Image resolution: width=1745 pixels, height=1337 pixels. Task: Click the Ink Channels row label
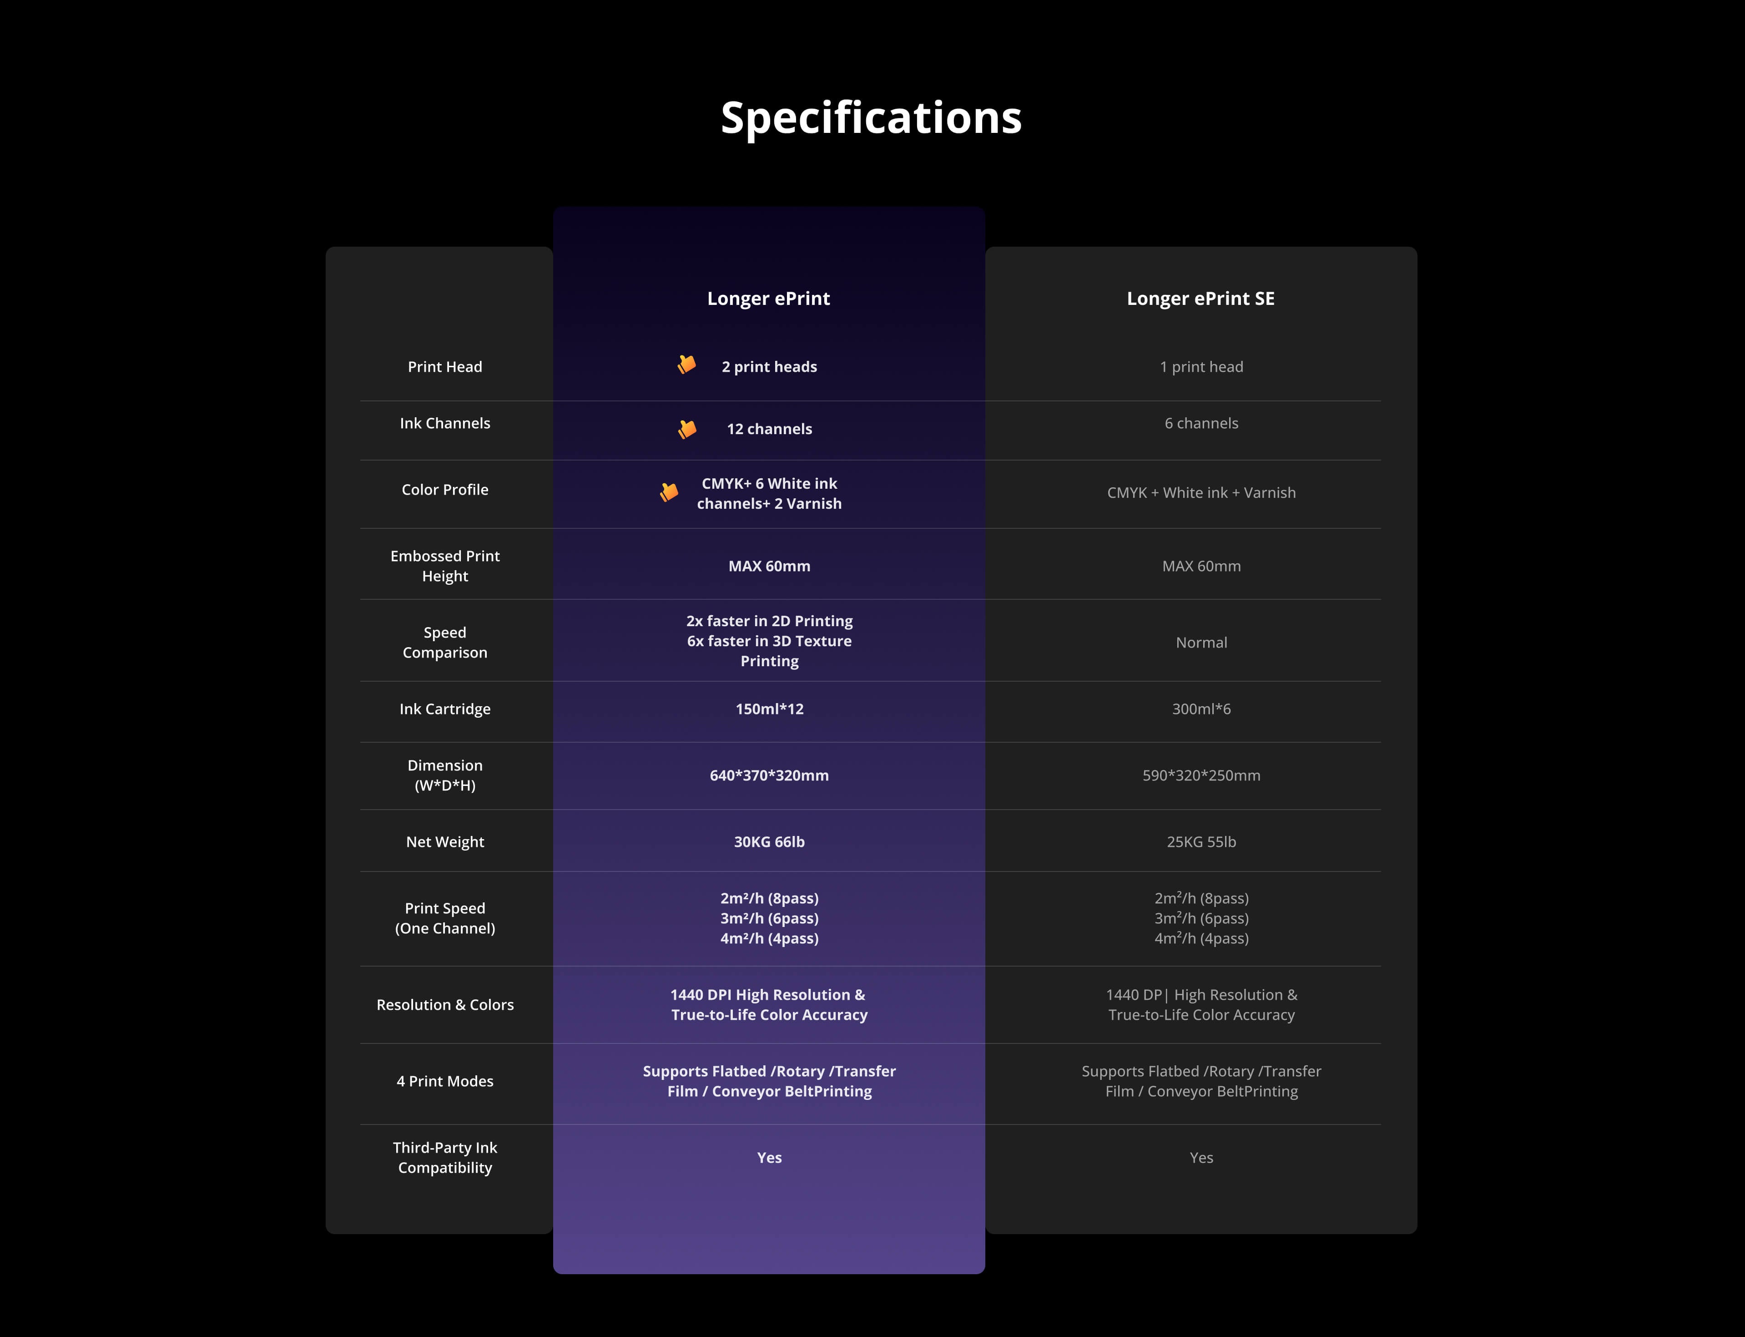tap(444, 423)
